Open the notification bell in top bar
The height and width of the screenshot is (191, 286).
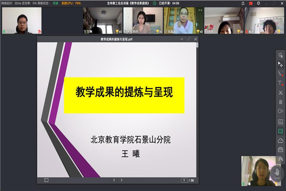pyautogui.click(x=243, y=3)
